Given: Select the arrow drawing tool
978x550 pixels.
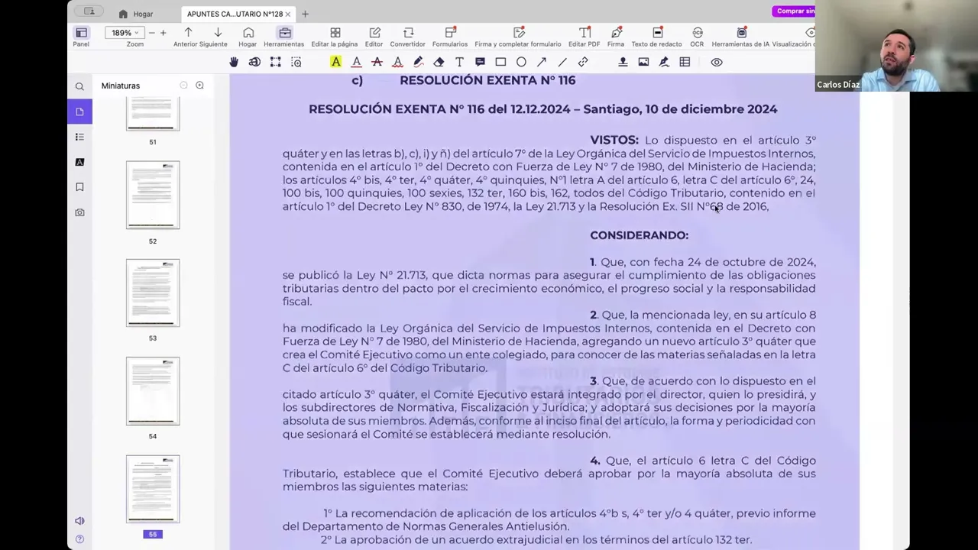Looking at the screenshot, I should [542, 62].
